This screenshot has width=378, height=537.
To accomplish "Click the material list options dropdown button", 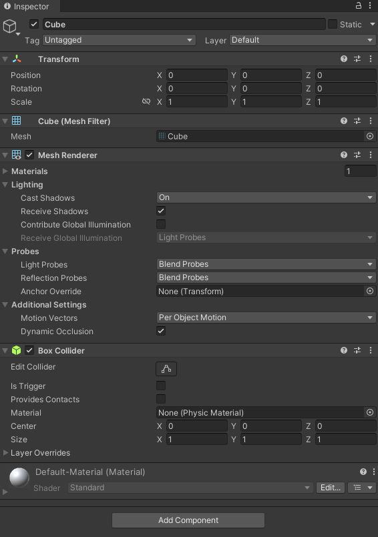I will tap(362, 488).
